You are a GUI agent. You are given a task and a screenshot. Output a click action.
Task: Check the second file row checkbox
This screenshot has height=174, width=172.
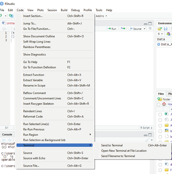160,120
